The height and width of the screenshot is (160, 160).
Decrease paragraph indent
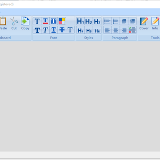pyautogui.click(x=132, y=21)
